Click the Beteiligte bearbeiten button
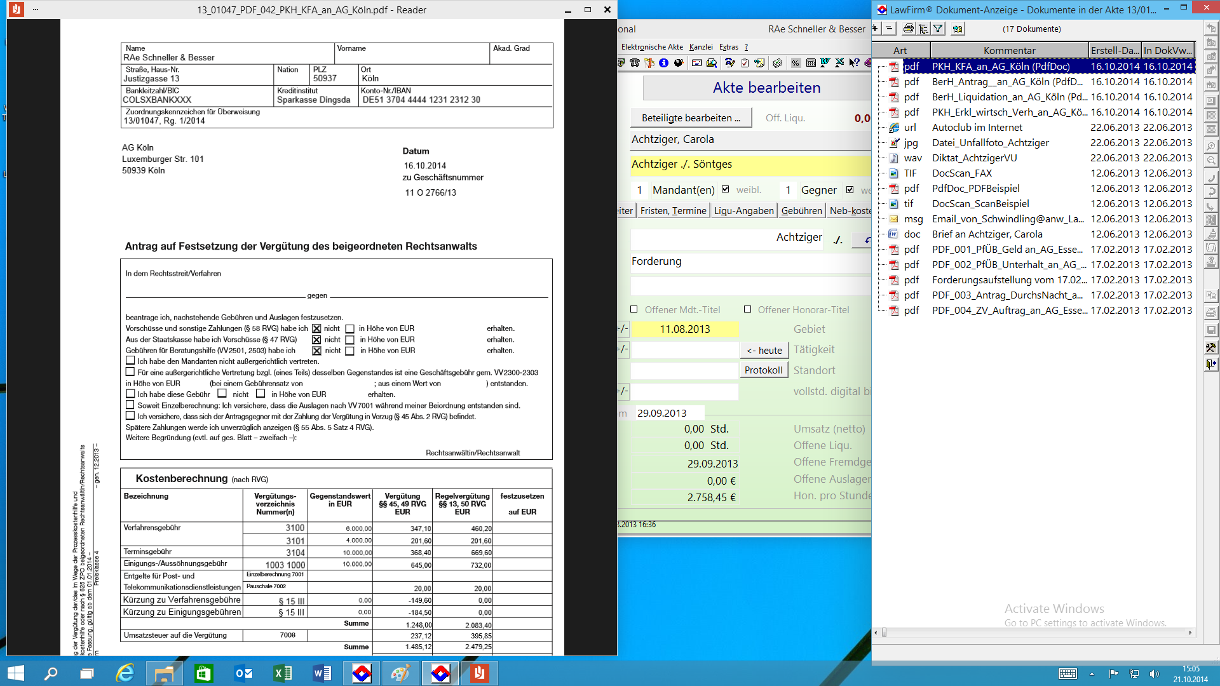This screenshot has height=686, width=1220. 691,118
